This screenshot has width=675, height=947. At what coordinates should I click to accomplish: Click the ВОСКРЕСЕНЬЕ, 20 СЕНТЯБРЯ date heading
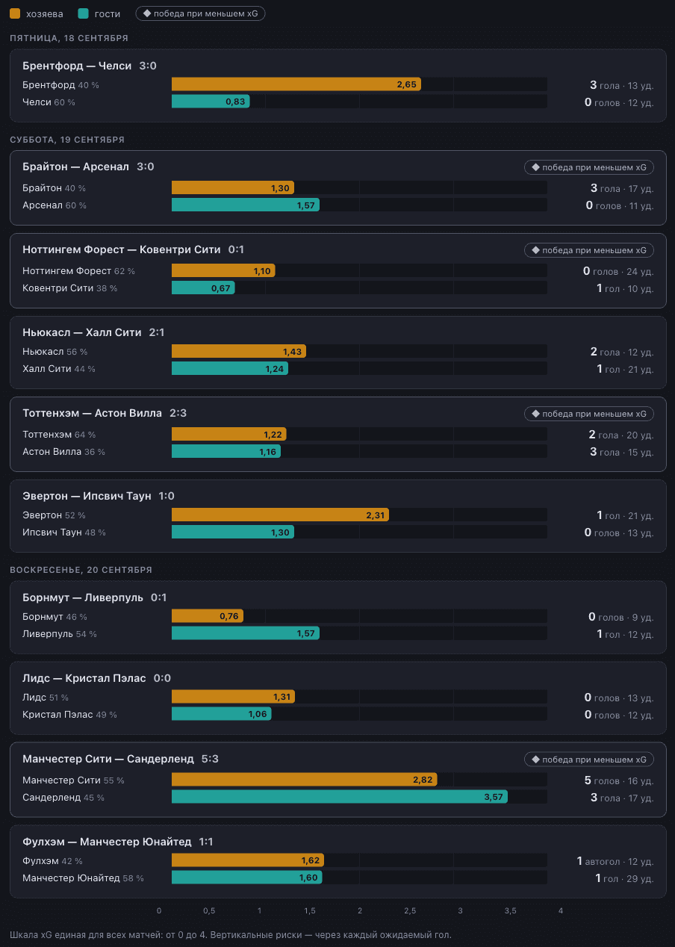[81, 570]
